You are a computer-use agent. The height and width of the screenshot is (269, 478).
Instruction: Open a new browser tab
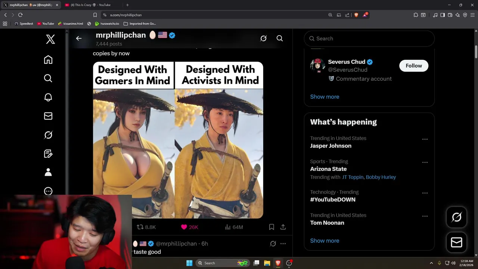pyautogui.click(x=127, y=5)
